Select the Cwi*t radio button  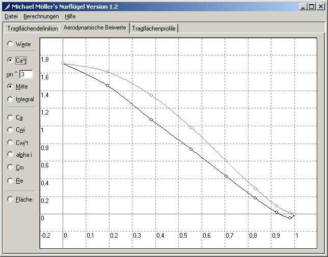[11, 142]
